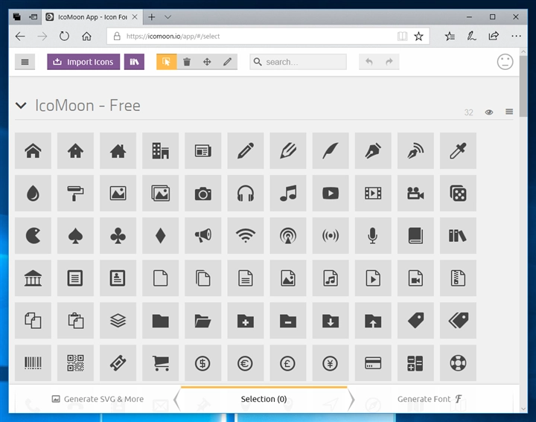Focus the icon search field
Image resolution: width=536 pixels, height=422 pixels.
(x=298, y=62)
